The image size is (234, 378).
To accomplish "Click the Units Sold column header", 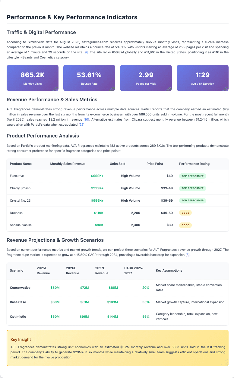I will point(118,164).
